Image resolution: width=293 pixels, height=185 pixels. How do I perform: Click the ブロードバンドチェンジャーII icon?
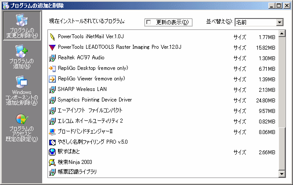[52, 132]
